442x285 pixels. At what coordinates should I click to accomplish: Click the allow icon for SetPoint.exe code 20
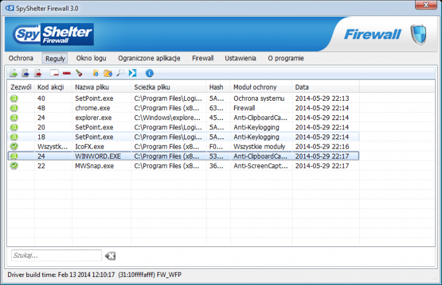(14, 127)
